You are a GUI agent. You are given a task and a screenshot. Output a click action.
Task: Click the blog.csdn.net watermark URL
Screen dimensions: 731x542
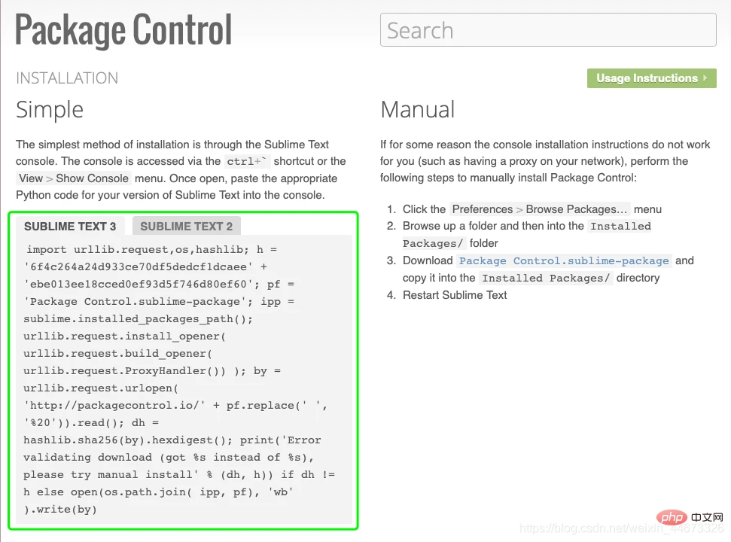[x=621, y=528]
